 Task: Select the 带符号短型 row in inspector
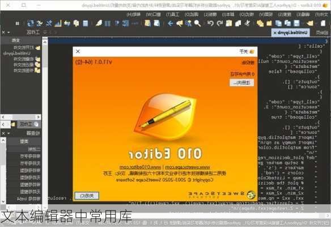point(24,170)
